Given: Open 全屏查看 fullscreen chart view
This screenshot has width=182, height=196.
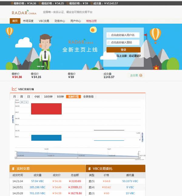Looking at the screenshot, I should click(x=88, y=96).
